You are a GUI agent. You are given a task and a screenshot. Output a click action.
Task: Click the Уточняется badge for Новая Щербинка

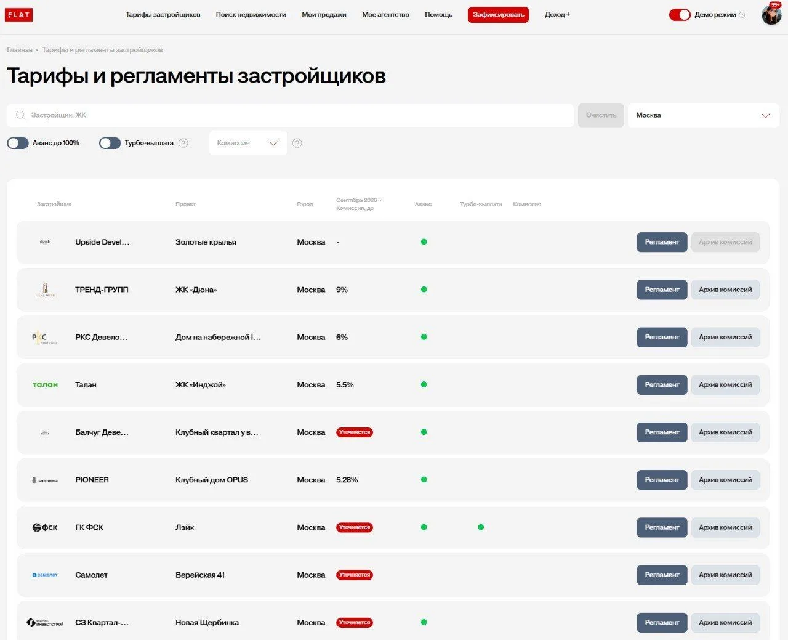coord(355,623)
